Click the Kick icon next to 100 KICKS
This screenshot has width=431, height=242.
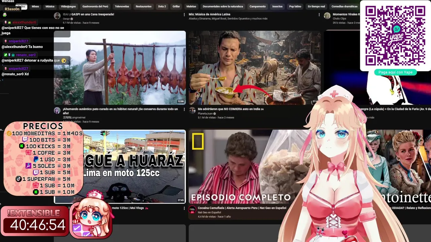click(22, 146)
